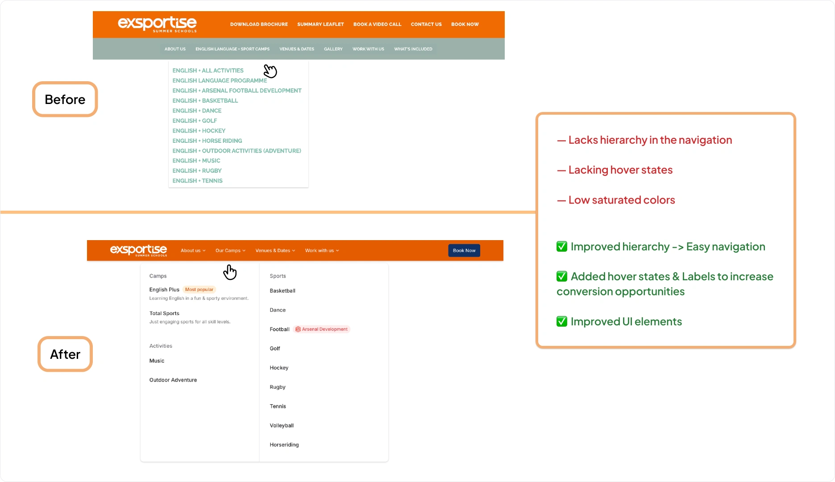Select Outdoor Adventure under Activities
835x482 pixels.
pos(173,380)
